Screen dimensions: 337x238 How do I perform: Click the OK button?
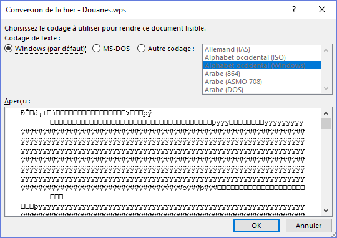256,226
